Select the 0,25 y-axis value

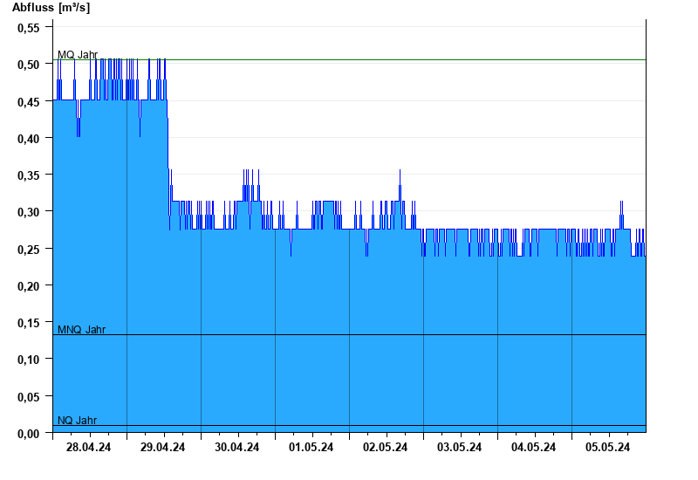pyautogui.click(x=30, y=250)
